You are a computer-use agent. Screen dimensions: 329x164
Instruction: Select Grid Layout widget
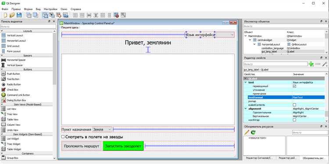tap(11, 46)
